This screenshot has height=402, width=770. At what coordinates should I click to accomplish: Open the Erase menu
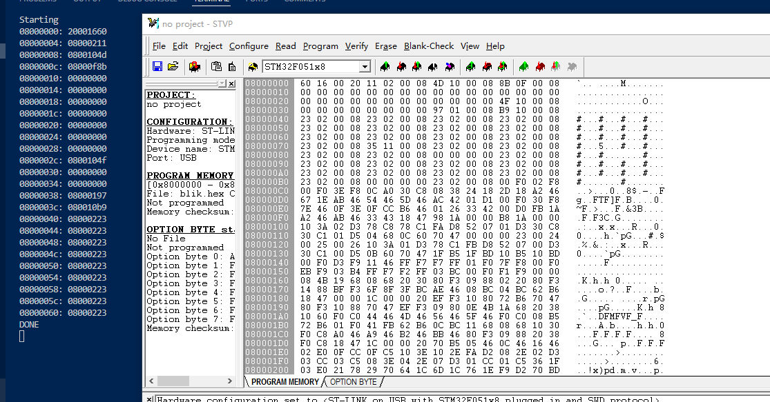click(x=385, y=46)
